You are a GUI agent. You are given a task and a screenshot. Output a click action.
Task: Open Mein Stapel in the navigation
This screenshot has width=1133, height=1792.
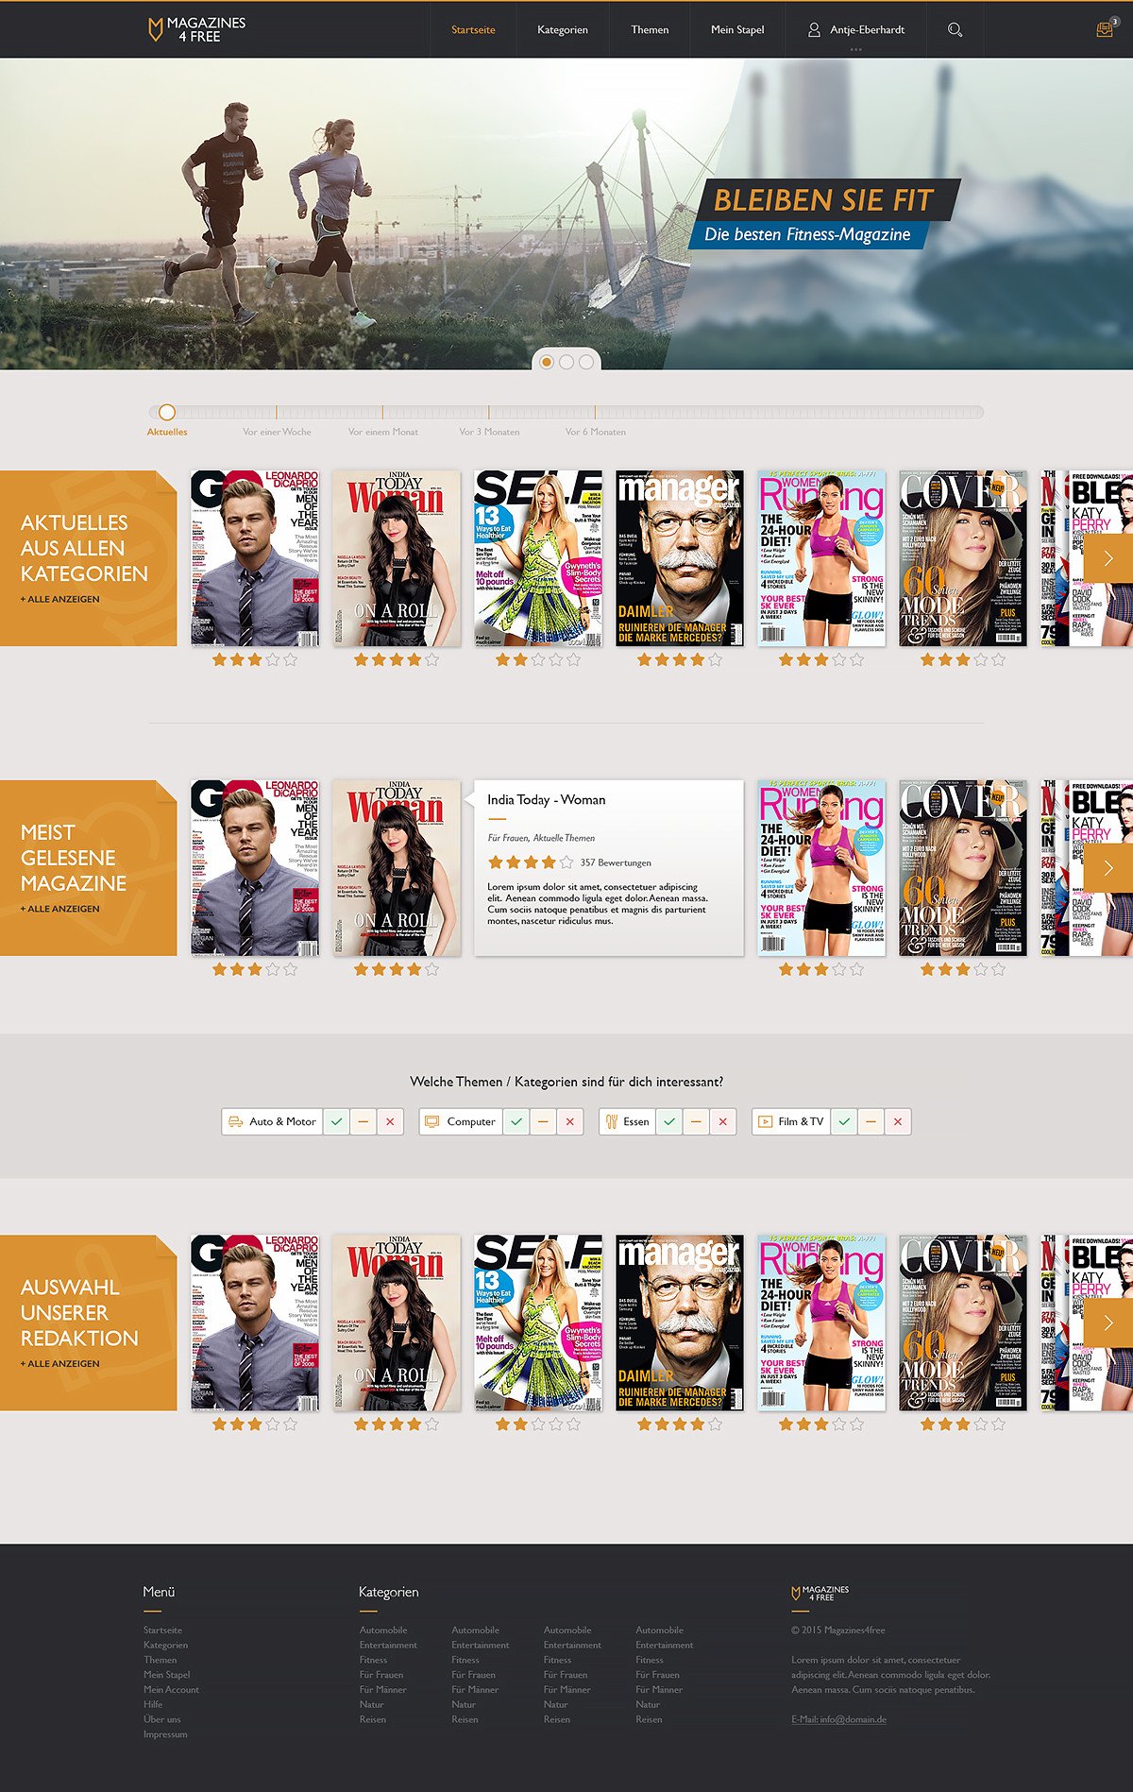click(x=737, y=29)
